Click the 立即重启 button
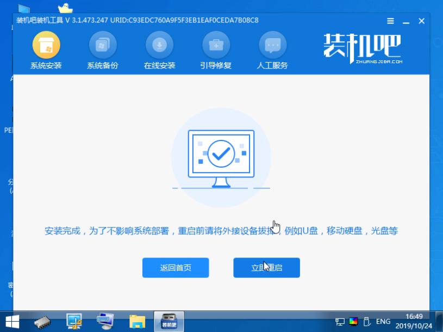 (266, 267)
